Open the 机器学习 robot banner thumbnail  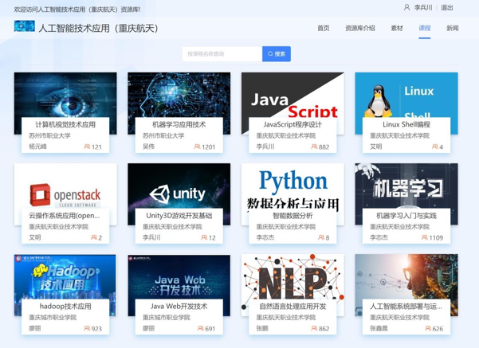406,186
